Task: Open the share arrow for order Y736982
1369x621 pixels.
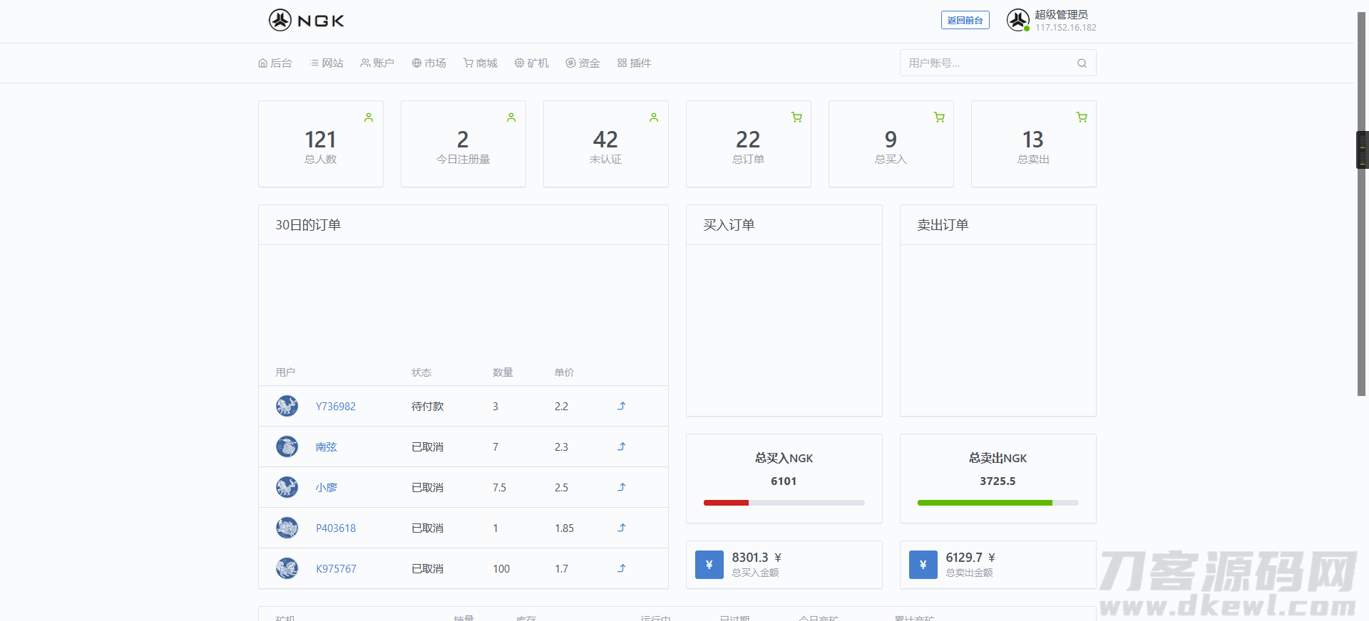Action: [x=621, y=406]
